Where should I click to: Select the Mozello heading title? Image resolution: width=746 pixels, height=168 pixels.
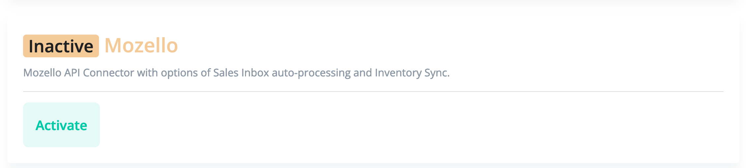[141, 45]
